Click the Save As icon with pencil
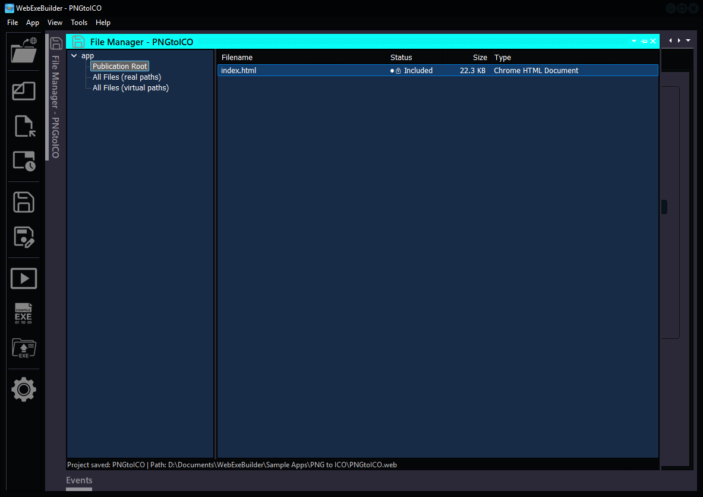Screen dimensions: 703x497 [23, 237]
